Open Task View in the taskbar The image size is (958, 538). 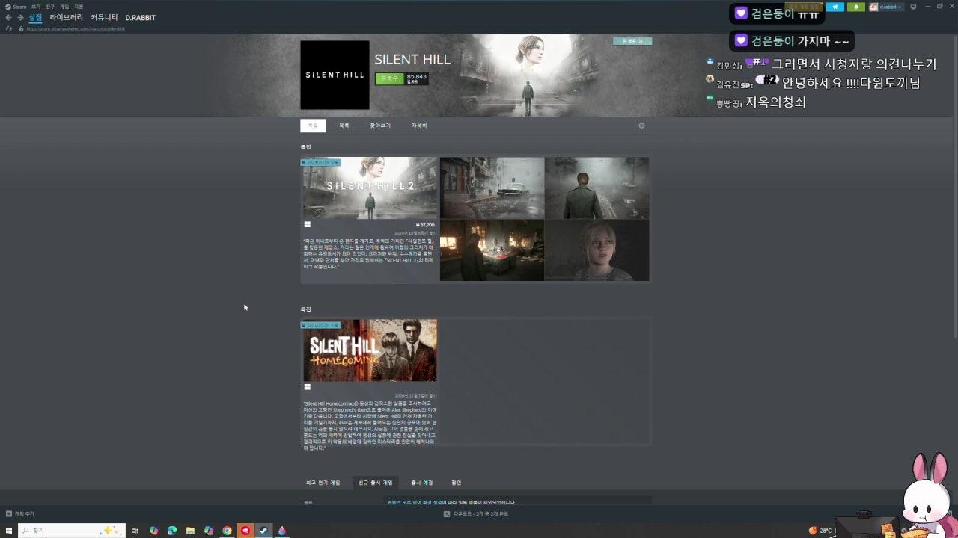tap(135, 531)
